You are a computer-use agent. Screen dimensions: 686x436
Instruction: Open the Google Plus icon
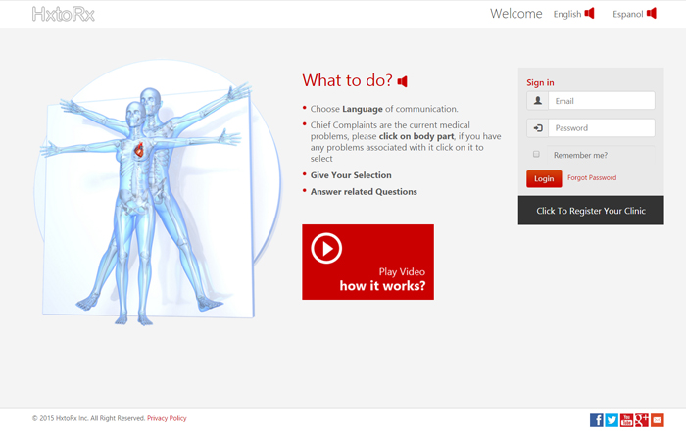point(642,420)
